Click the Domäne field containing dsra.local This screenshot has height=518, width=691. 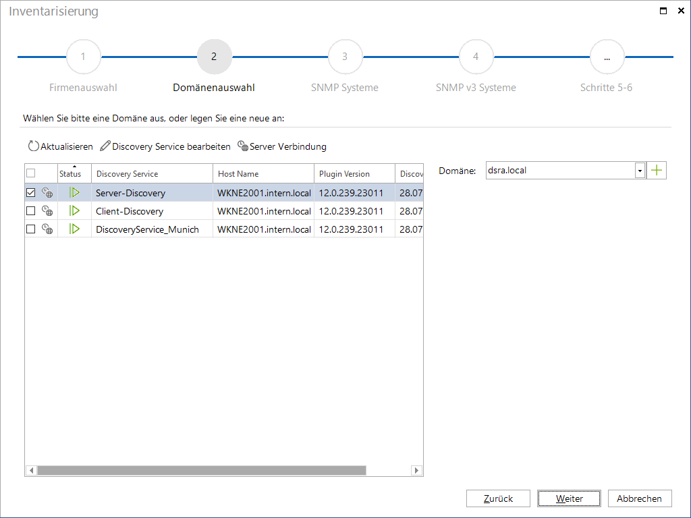(x=561, y=171)
